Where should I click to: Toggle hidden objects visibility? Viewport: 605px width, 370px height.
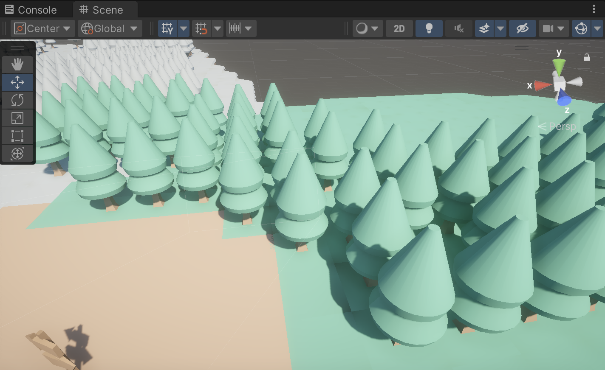click(523, 28)
